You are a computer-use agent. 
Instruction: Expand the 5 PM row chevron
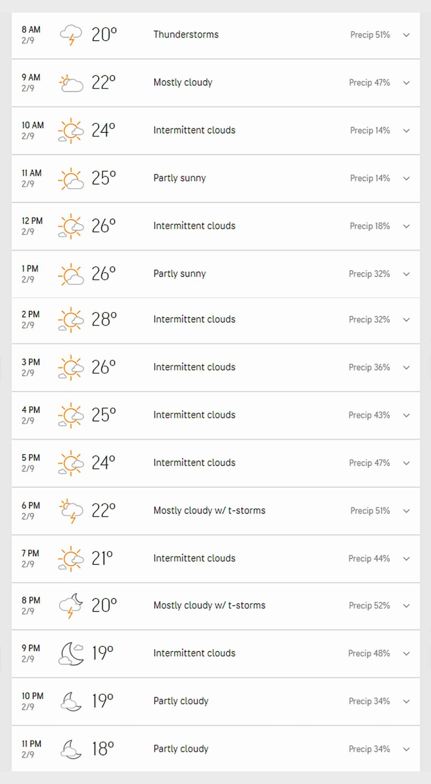pos(406,463)
